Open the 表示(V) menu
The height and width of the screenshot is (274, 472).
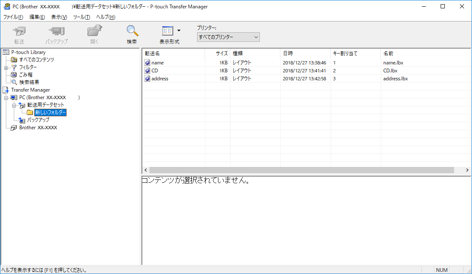[x=59, y=17]
